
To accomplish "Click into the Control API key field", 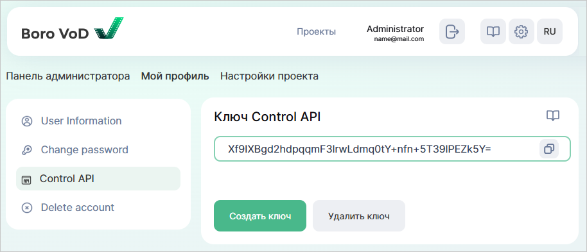I will (392, 149).
